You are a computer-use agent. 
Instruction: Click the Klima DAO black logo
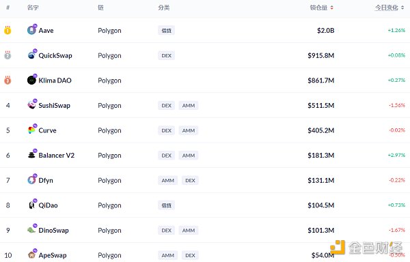tap(31, 80)
